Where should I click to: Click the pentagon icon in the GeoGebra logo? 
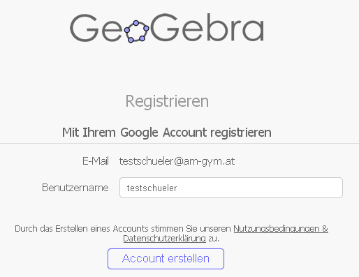pyautogui.click(x=136, y=32)
